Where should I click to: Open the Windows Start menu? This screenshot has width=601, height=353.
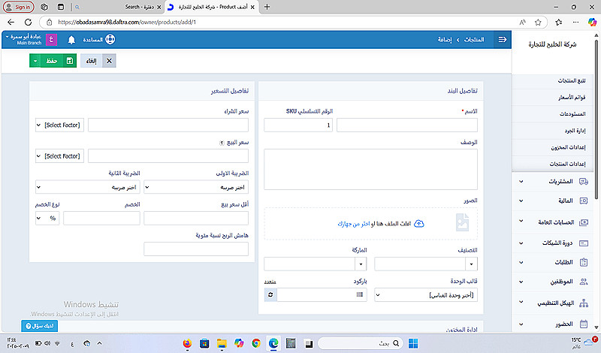[413, 343]
